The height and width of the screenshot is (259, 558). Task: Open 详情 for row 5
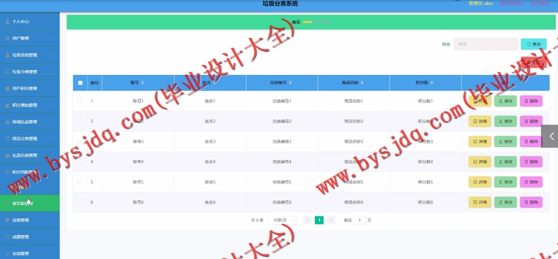point(479,182)
